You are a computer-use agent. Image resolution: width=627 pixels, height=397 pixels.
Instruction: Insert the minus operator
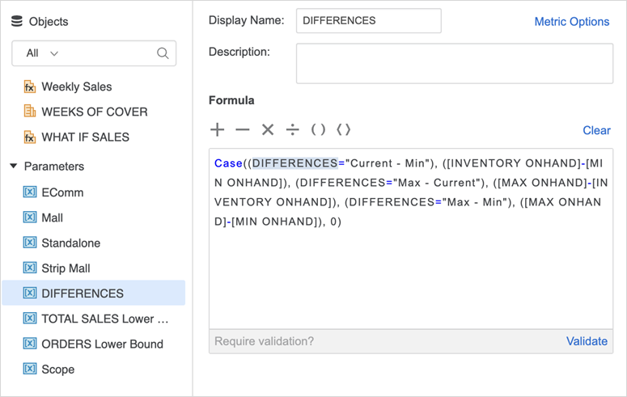click(x=243, y=129)
